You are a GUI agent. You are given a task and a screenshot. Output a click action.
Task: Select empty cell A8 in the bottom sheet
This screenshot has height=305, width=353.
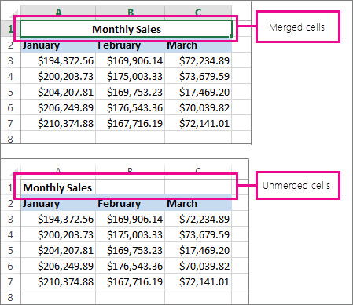58,296
